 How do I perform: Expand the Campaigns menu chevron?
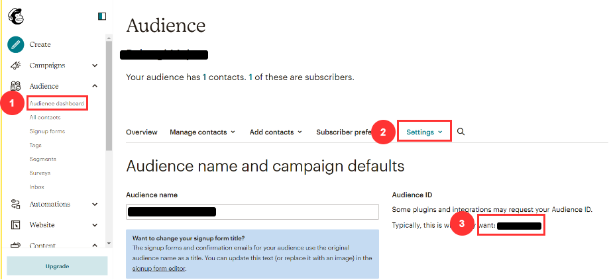(95, 66)
